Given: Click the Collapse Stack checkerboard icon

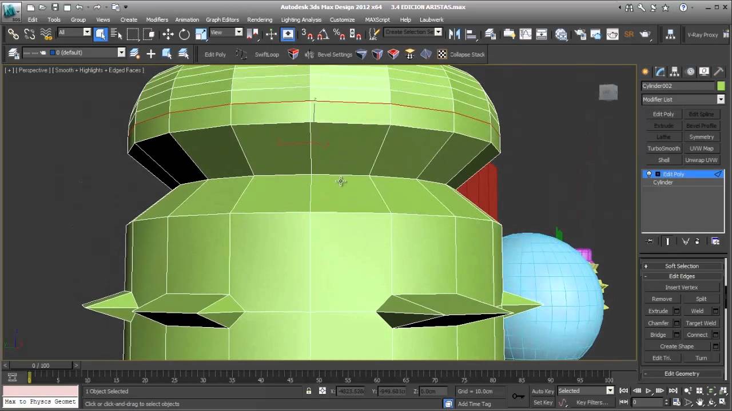Looking at the screenshot, I should [442, 54].
